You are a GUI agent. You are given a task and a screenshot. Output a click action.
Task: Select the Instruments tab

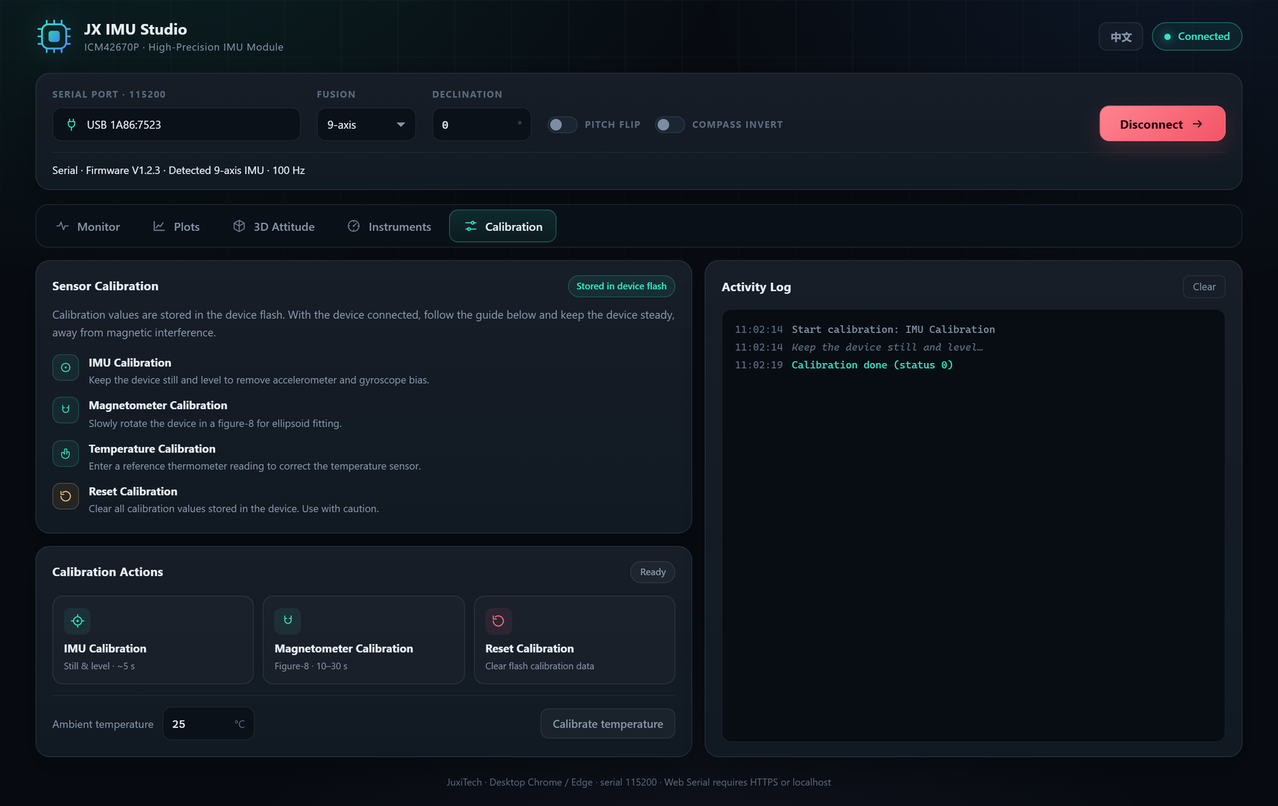point(389,226)
